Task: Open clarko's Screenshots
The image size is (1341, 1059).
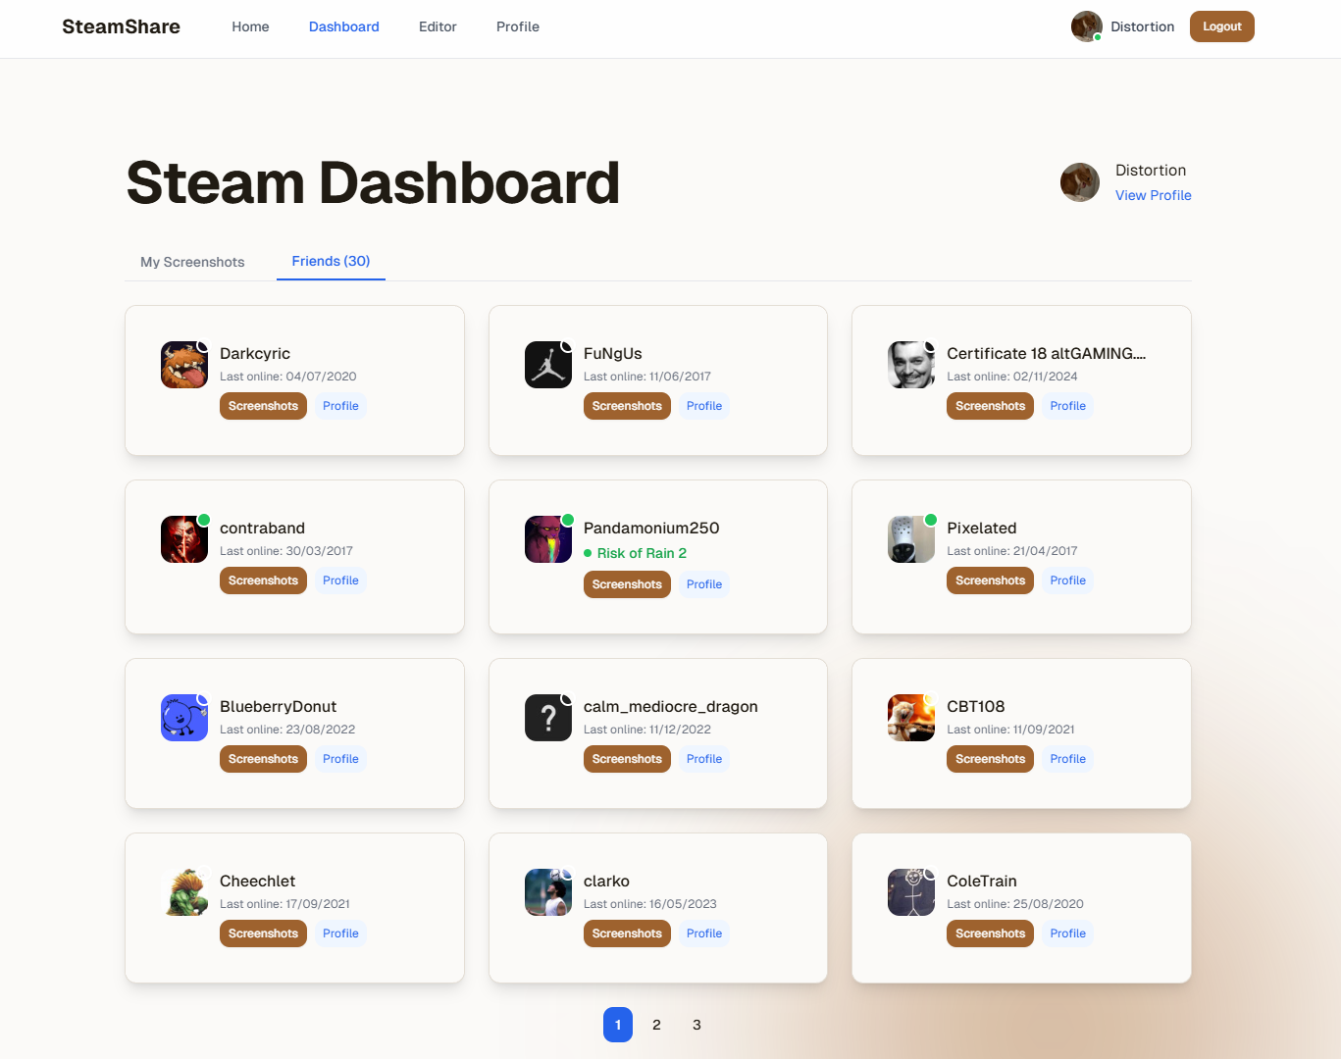Action: [627, 933]
